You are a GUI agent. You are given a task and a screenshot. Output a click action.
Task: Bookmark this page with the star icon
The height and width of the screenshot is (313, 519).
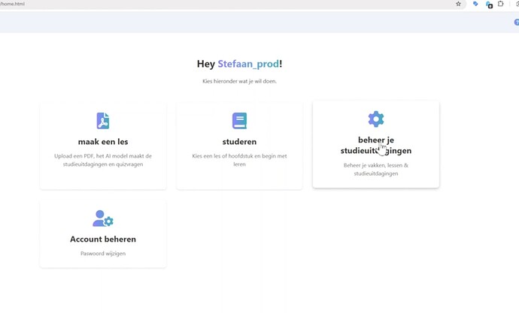tap(458, 4)
